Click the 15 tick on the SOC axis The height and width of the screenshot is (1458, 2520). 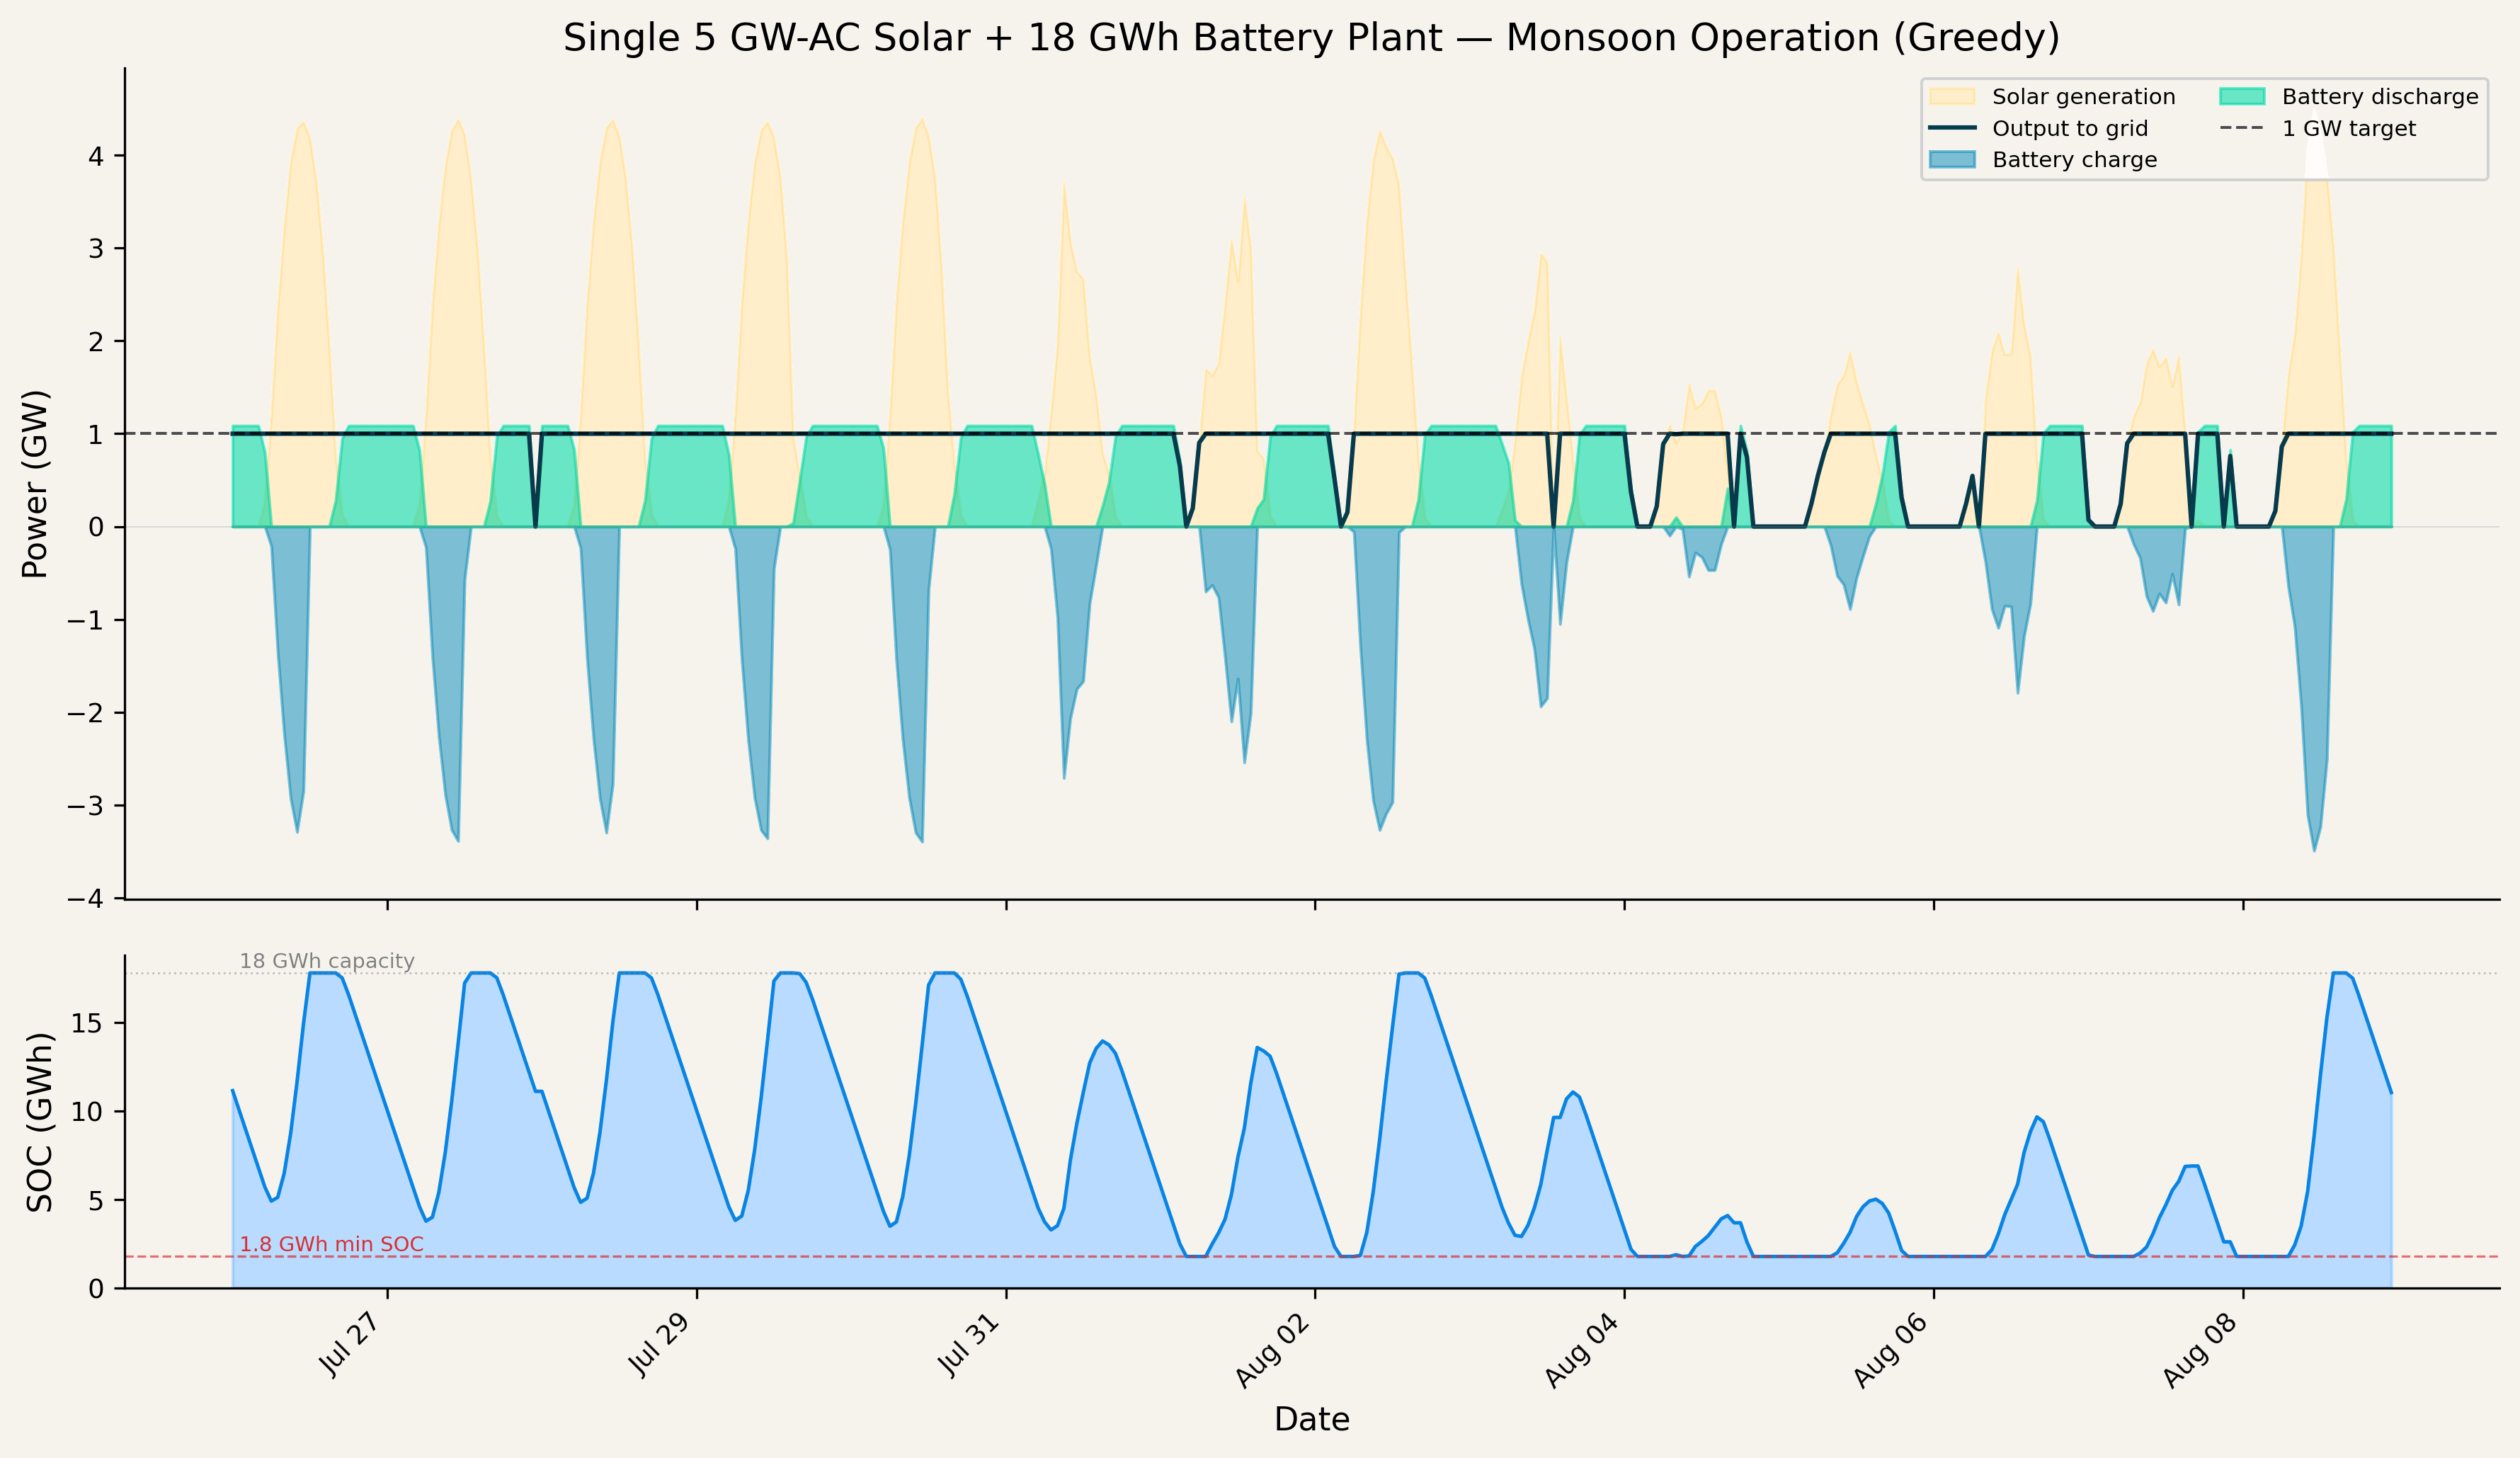tap(87, 1023)
